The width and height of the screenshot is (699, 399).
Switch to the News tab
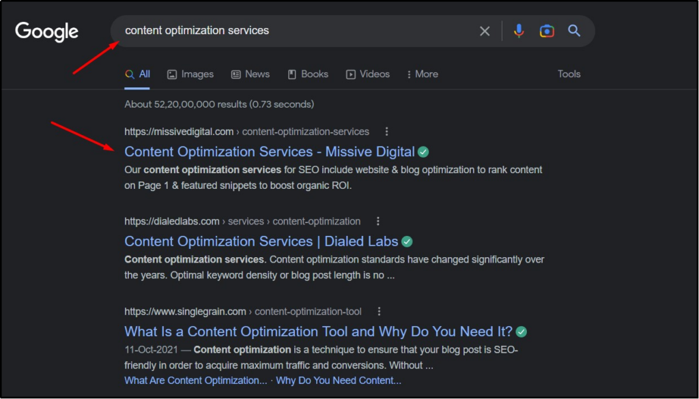tap(250, 74)
